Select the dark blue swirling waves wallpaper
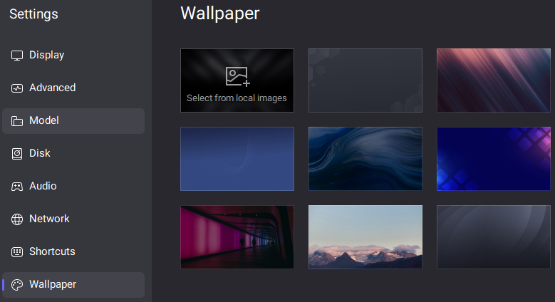This screenshot has height=302, width=555. pyautogui.click(x=365, y=159)
